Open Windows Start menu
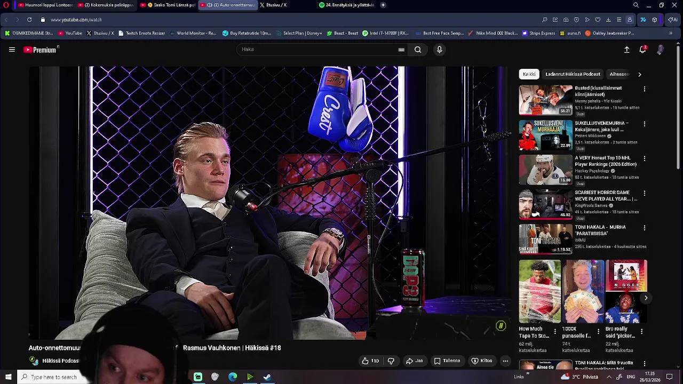This screenshot has height=384, width=683. click(x=8, y=377)
